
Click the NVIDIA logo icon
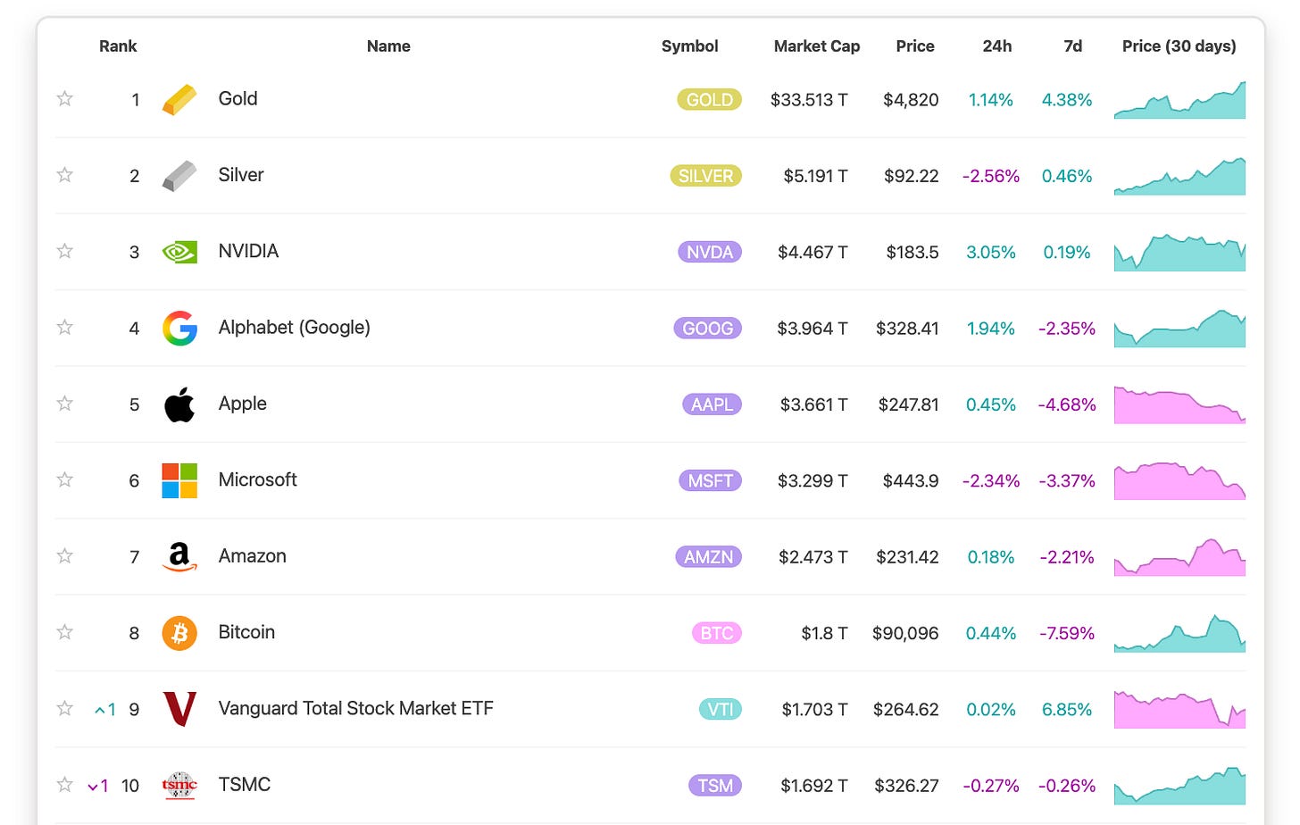click(x=179, y=252)
